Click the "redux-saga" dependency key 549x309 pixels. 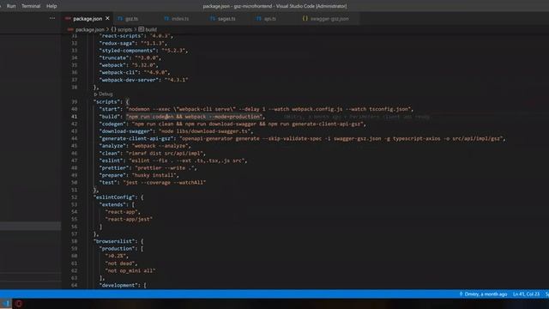click(118, 43)
